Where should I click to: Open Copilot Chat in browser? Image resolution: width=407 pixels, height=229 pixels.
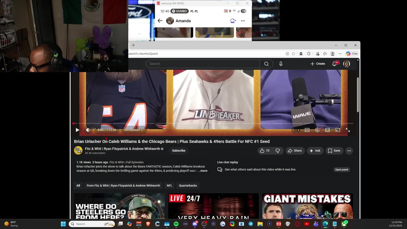click(352, 54)
